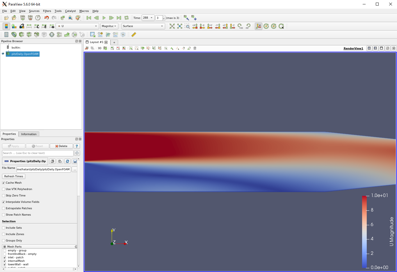Click the yellow Ruler icon
Viewport: 397px width, 272px height.
click(134, 35)
